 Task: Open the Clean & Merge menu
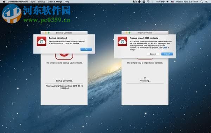point(55,2)
